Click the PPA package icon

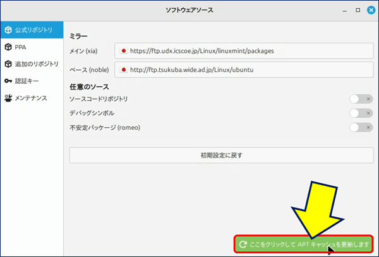pyautogui.click(x=8, y=47)
